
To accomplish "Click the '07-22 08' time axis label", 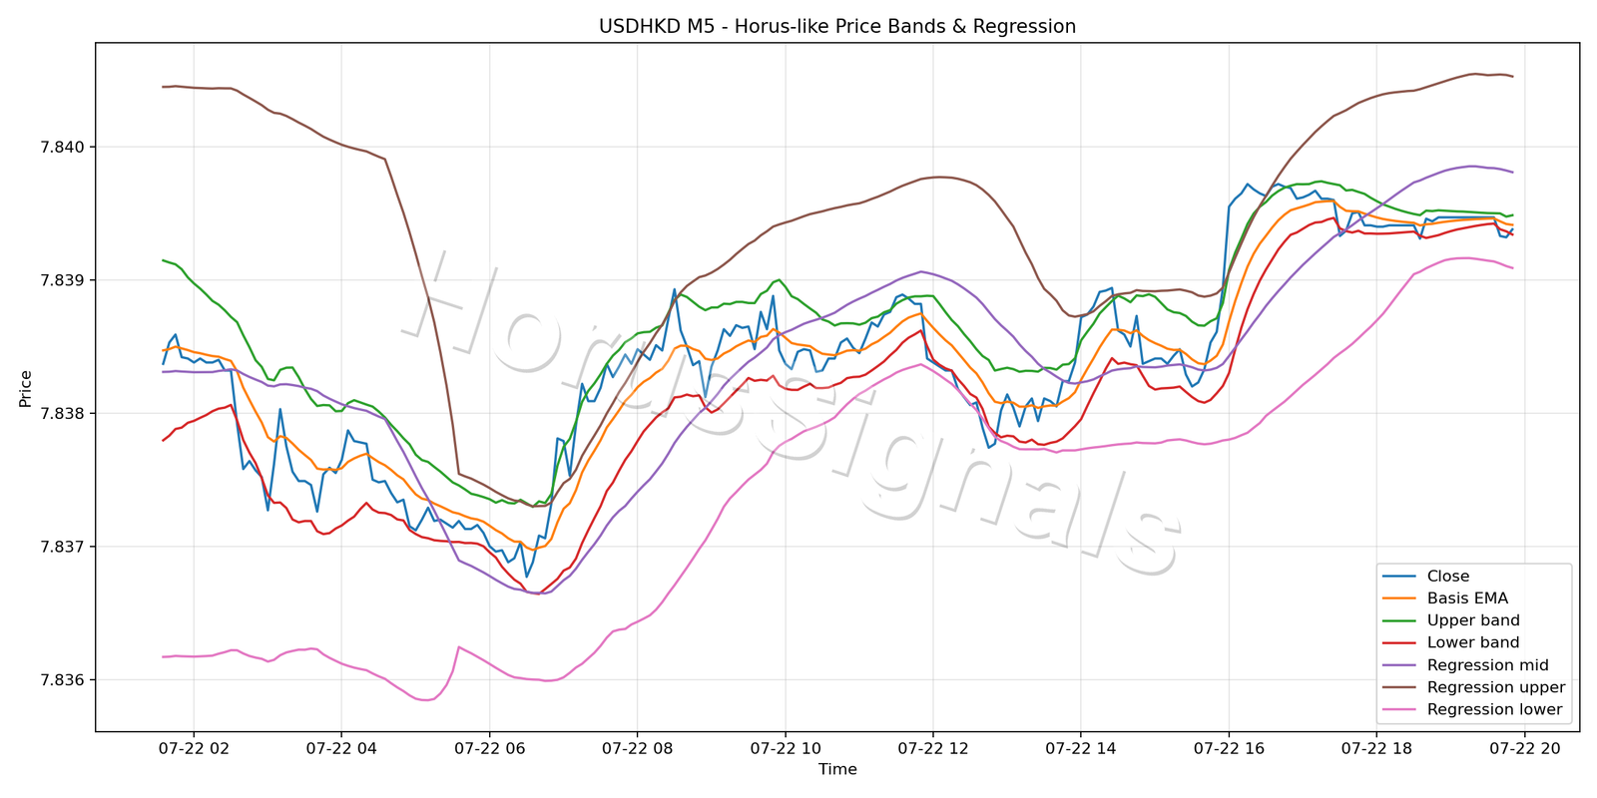I will click(637, 748).
